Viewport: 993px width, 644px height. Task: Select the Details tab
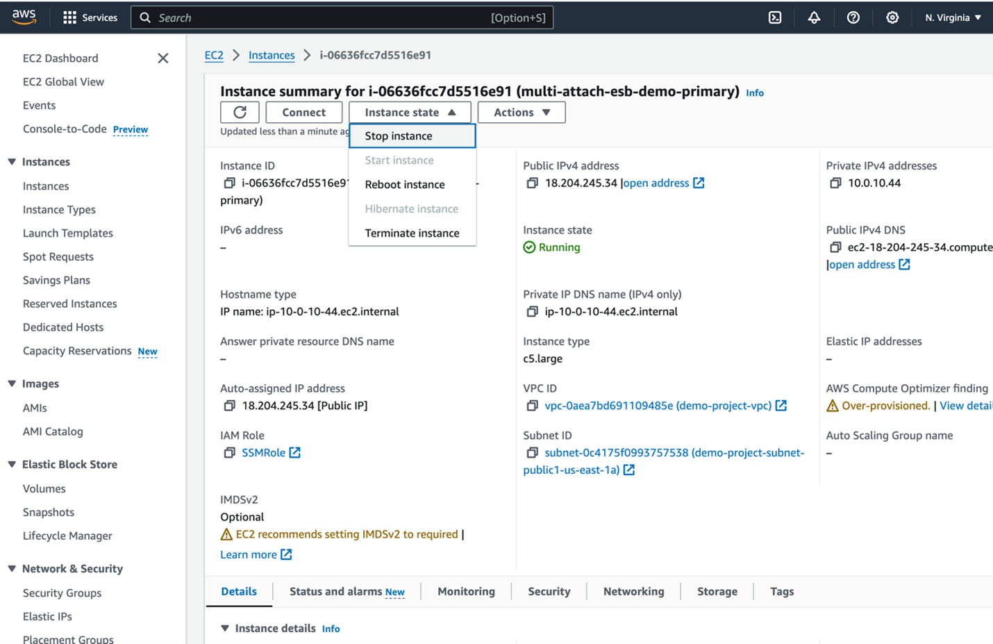(x=239, y=591)
